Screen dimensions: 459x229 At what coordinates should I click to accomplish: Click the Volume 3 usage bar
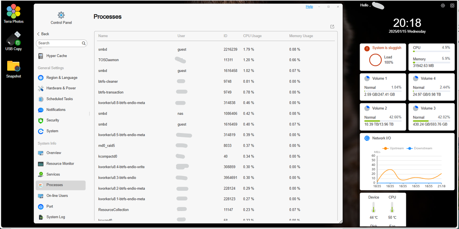(431, 121)
